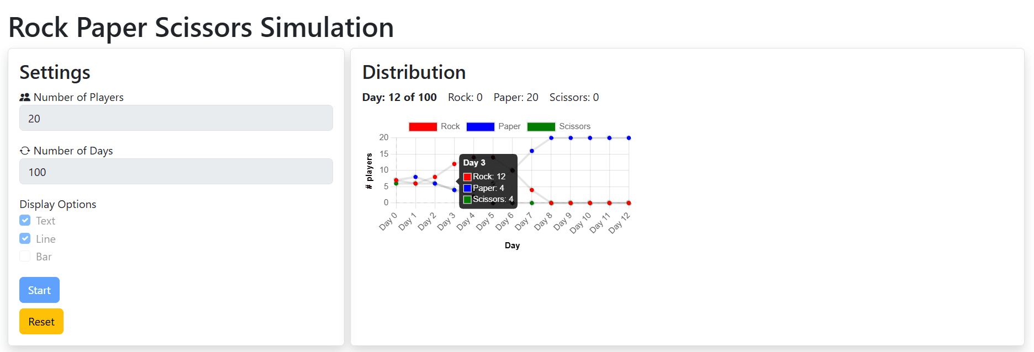Viewport: 1034px width, 352px height.
Task: Enable the Bar display checkbox
Action: point(25,257)
